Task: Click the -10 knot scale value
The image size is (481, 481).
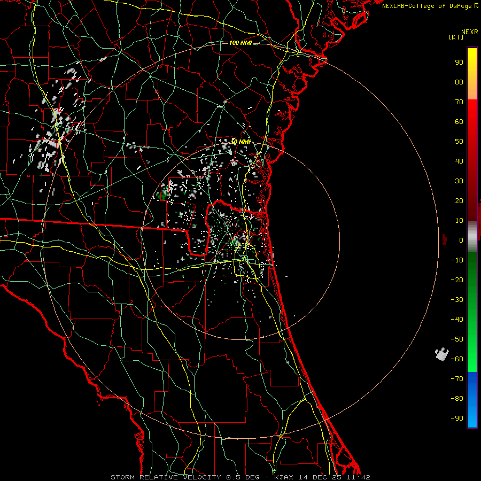Action: pyautogui.click(x=457, y=260)
